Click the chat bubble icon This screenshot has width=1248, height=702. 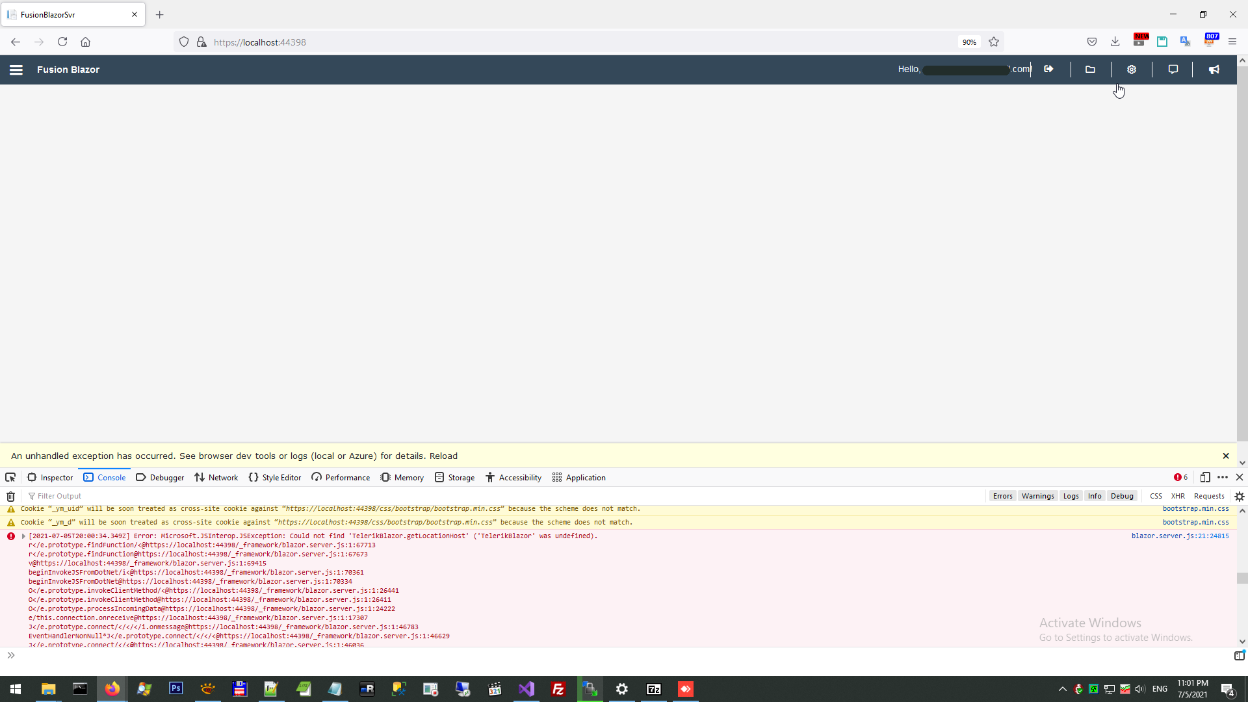click(1173, 70)
